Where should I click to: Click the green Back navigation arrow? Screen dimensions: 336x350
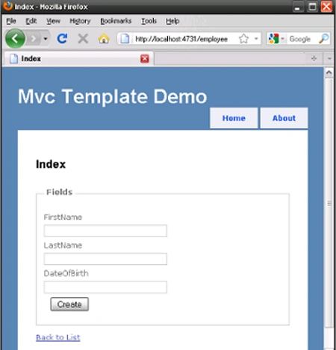coord(15,39)
